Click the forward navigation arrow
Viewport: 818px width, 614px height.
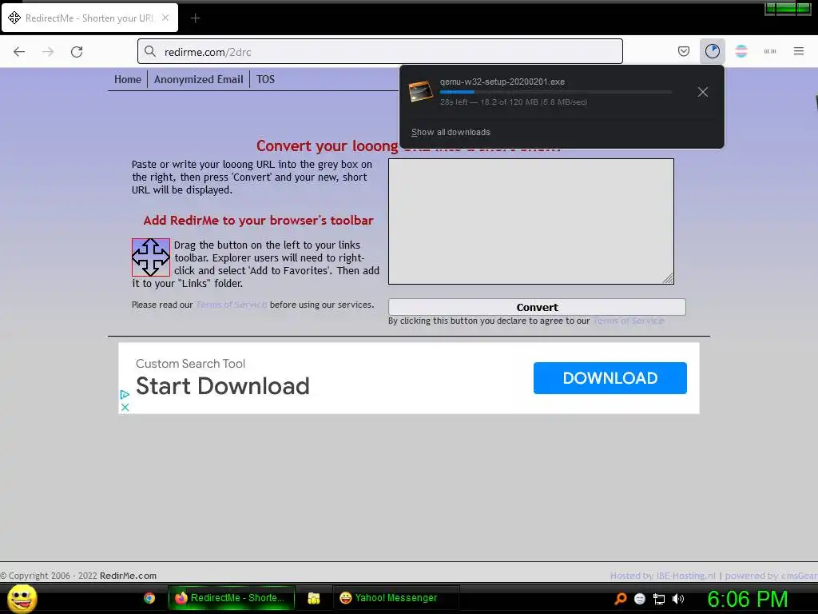click(x=48, y=52)
